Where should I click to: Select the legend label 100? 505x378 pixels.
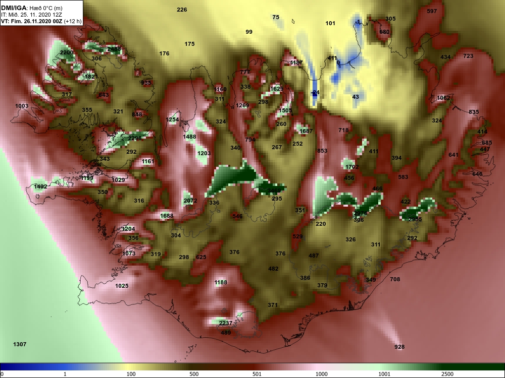[131, 374]
